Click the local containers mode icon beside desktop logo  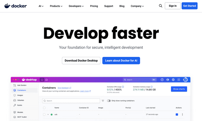point(42,80)
